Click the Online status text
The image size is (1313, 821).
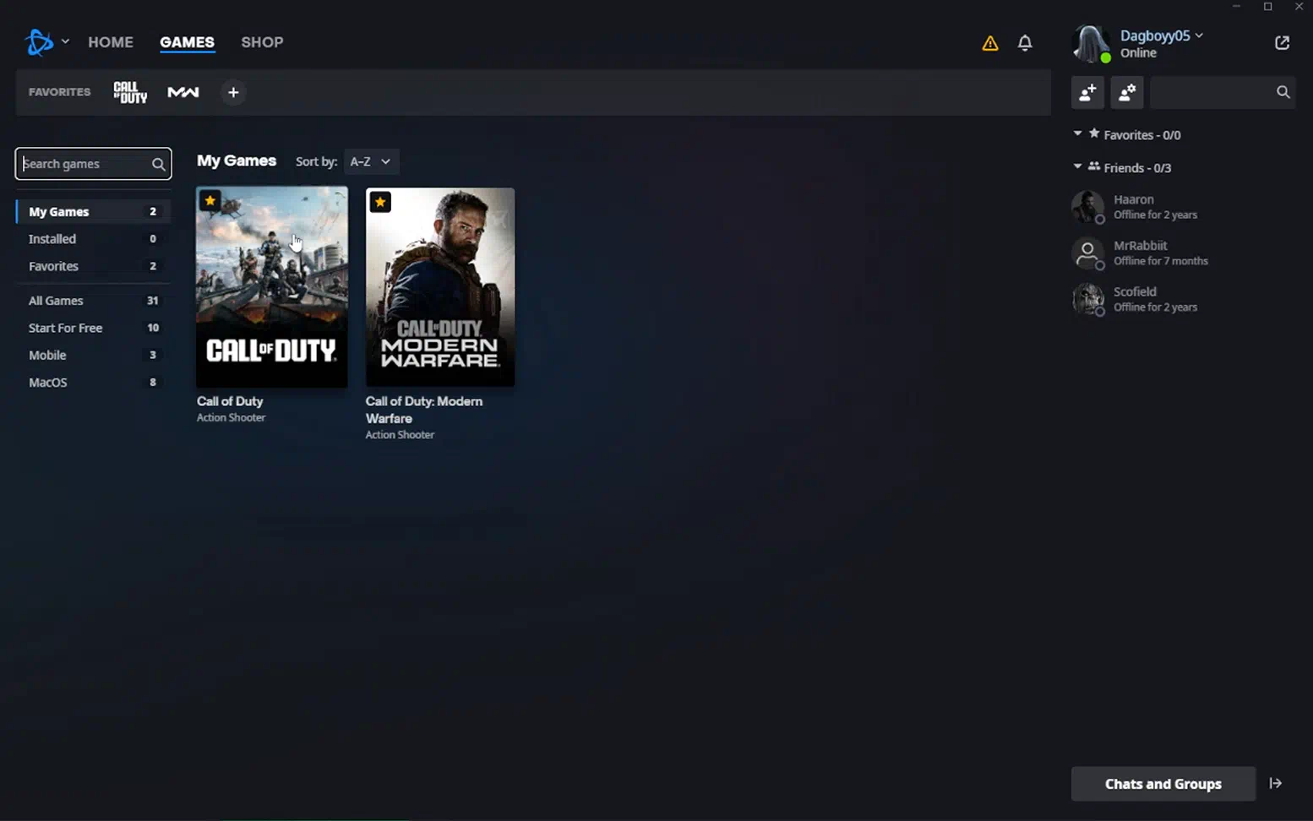tap(1138, 53)
